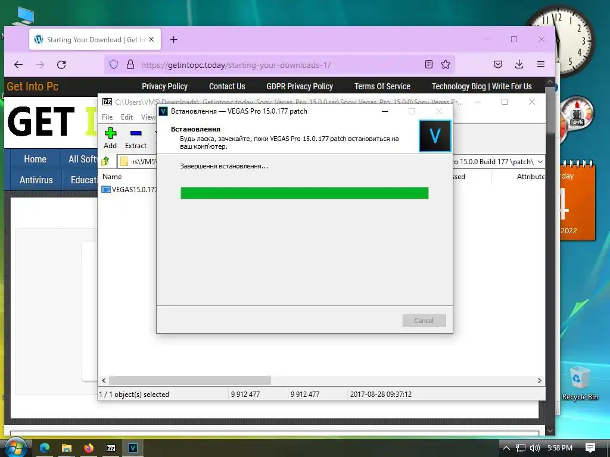The height and width of the screenshot is (457, 610).
Task: Click the left scroll arrow in 7-Zip
Action: pos(104,380)
